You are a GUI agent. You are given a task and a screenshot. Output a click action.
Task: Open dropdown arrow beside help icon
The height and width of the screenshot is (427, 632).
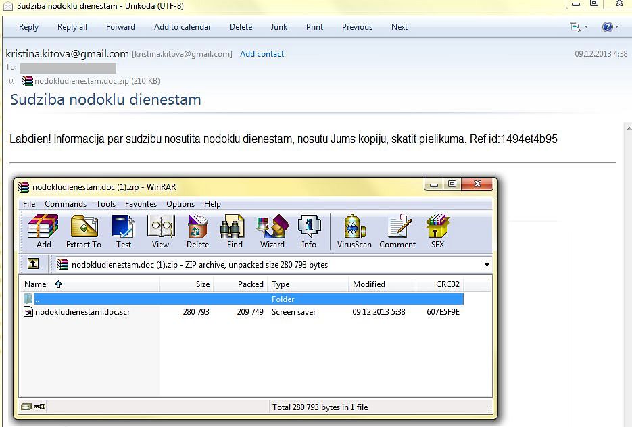[x=616, y=27]
